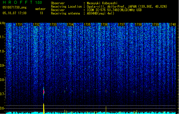Select the 1740 time marker

click(172, 25)
